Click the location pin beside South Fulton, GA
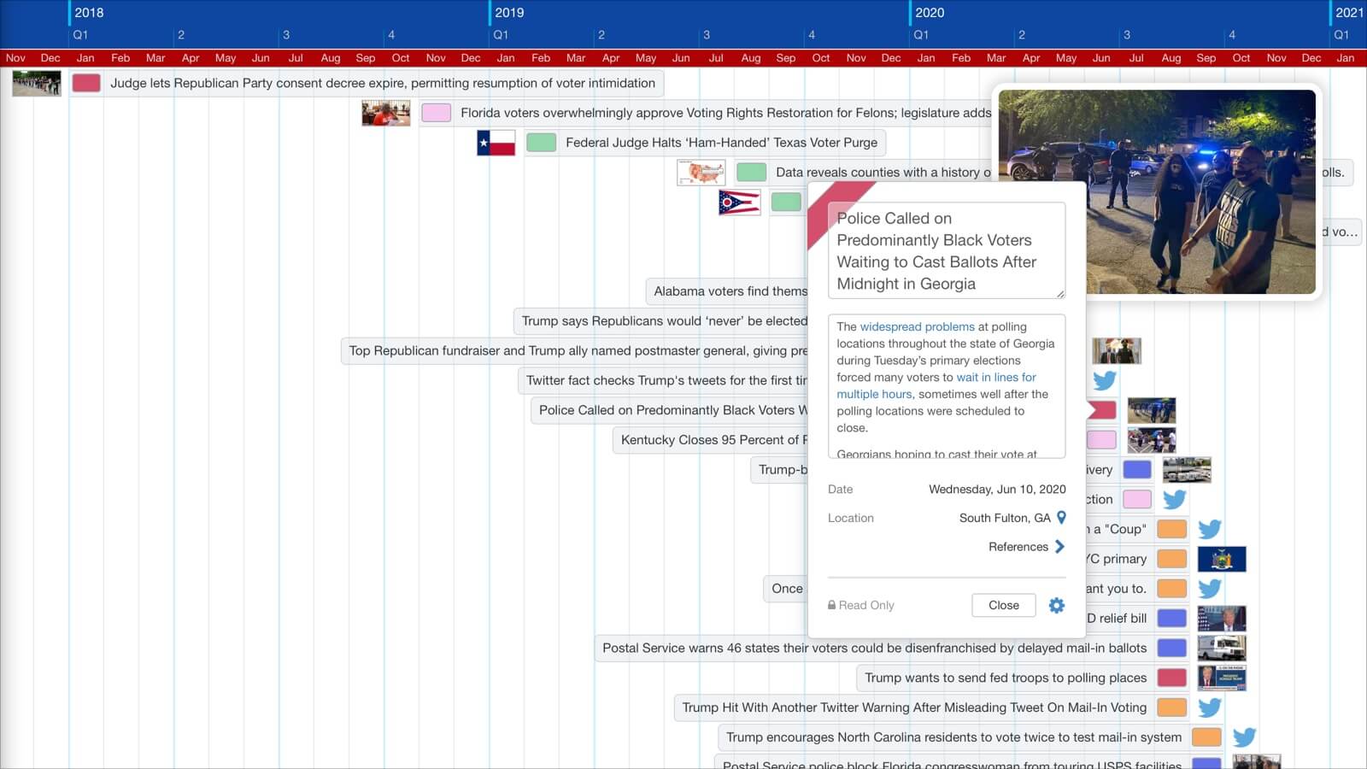1367x769 pixels. tap(1061, 518)
